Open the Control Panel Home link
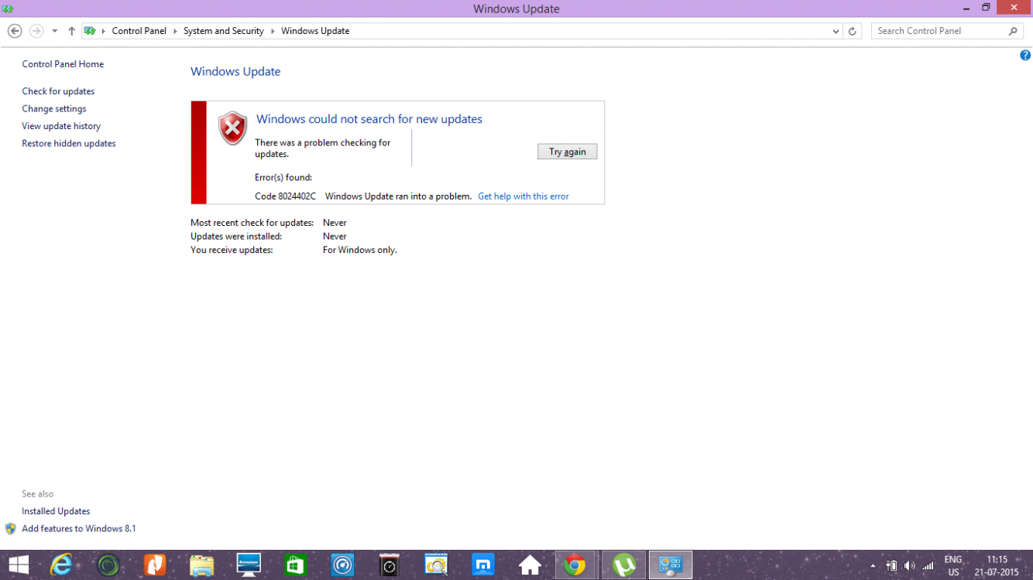 click(x=63, y=64)
